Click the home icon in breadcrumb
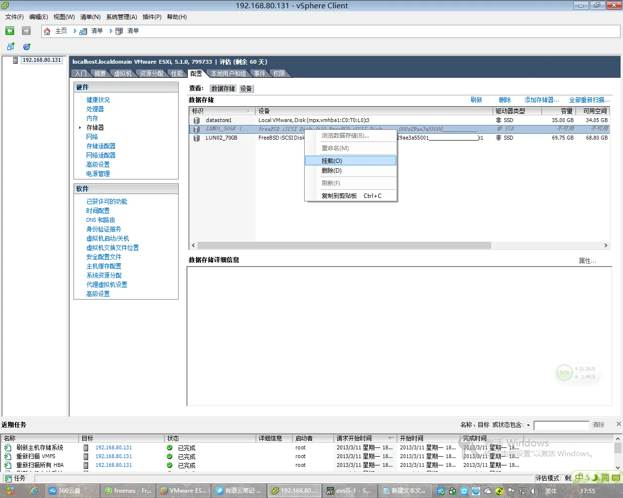Viewport: 623px width, 498px height. tap(47, 31)
